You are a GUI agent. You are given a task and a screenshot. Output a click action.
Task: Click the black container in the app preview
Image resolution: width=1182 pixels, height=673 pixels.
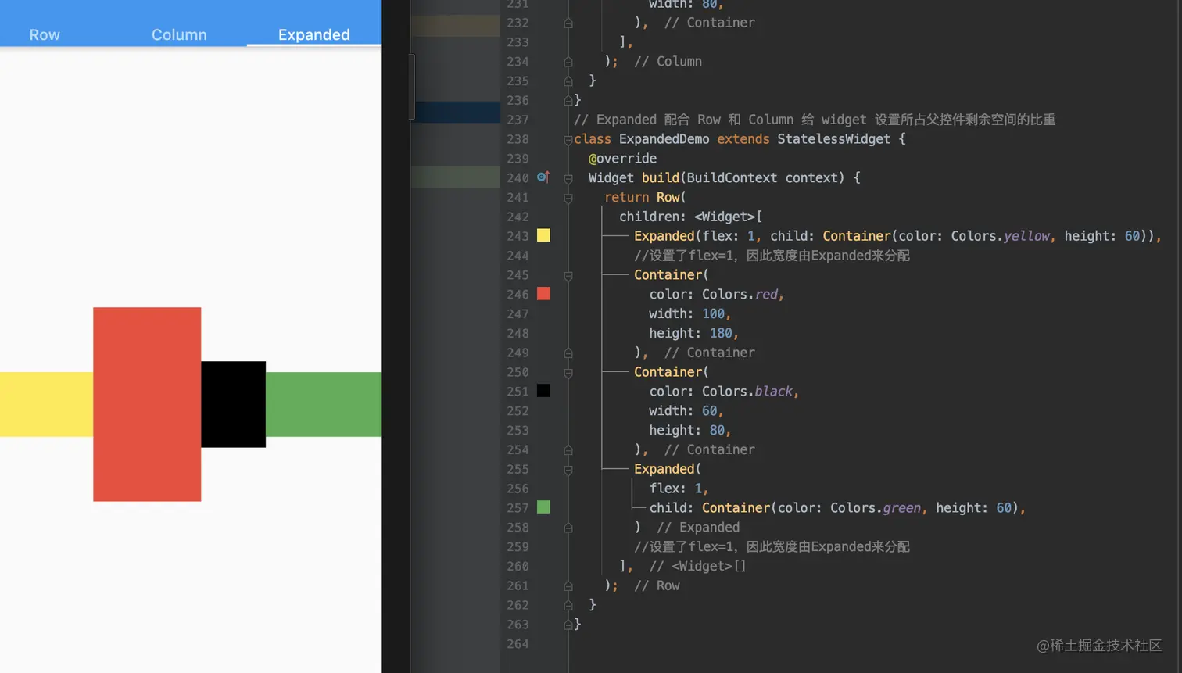(233, 404)
